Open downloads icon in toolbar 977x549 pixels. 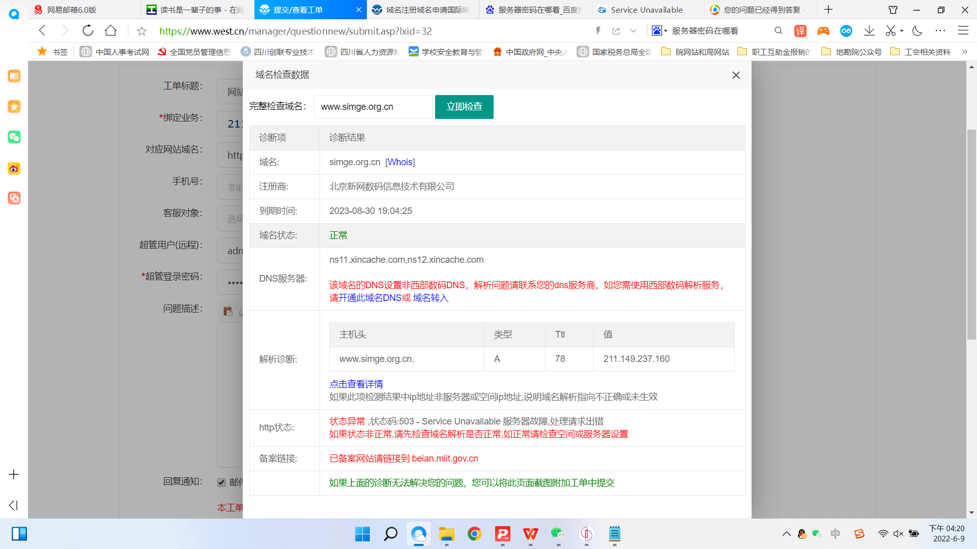click(869, 31)
